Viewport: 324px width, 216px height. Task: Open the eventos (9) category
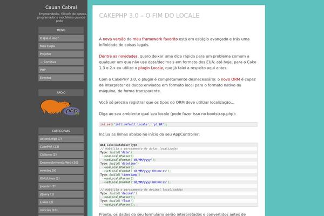61,171
